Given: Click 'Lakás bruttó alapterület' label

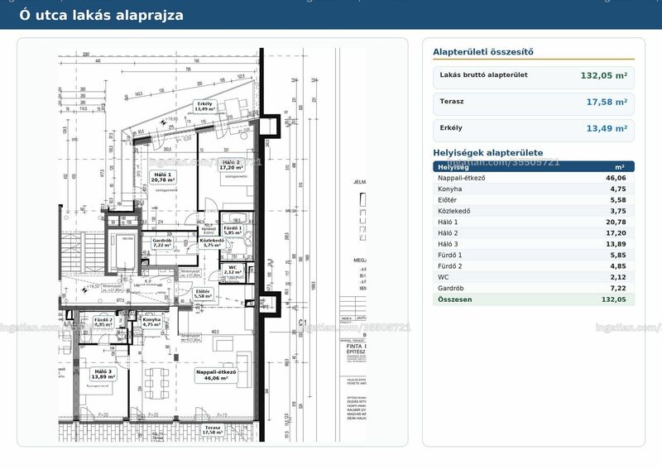Looking at the screenshot, I should click(483, 75).
